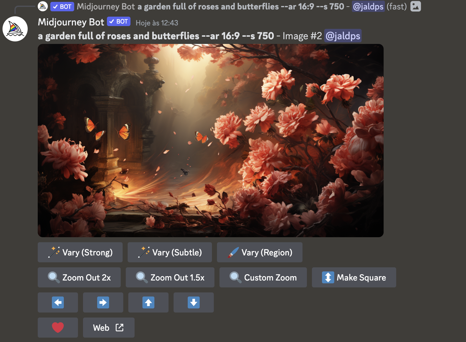
Task: Click the @jaldps mention in message text
Action: pos(343,36)
